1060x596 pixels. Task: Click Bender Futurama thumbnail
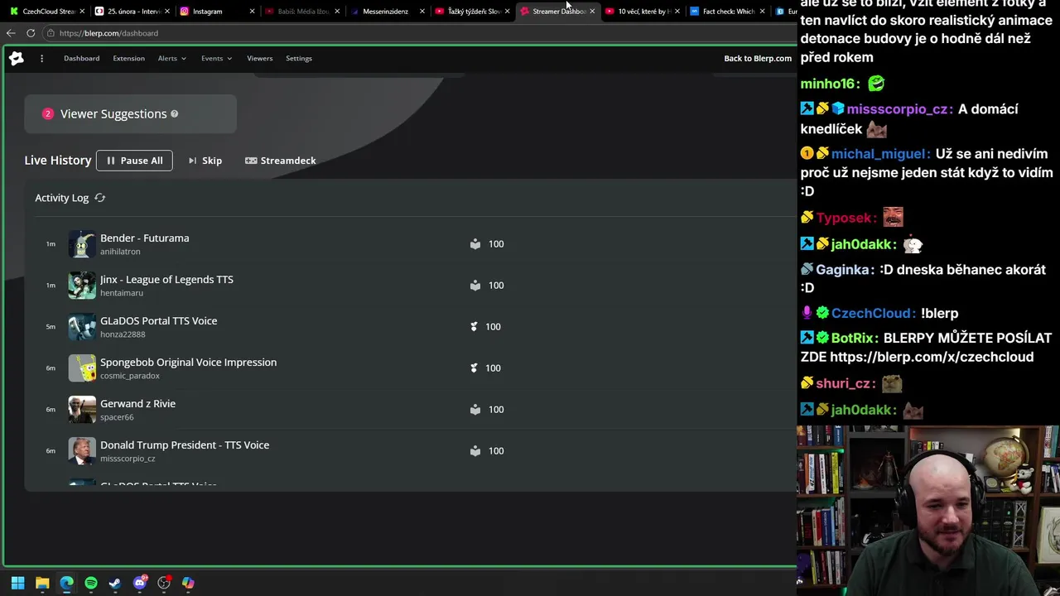pos(82,244)
